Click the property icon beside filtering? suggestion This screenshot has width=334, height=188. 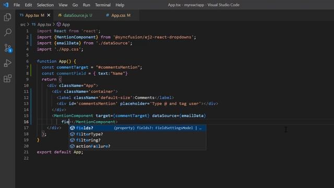(72, 140)
